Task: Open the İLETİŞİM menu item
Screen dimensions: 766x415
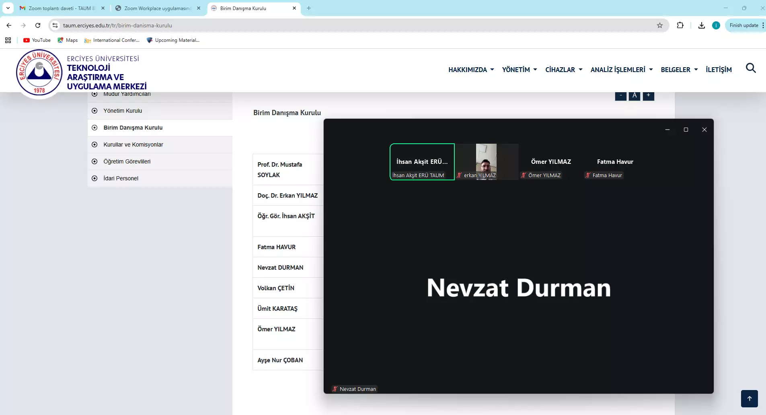Action: 719,70
